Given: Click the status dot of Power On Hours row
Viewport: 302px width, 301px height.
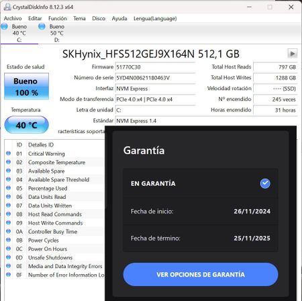Looking at the screenshot, I should click(9, 249).
